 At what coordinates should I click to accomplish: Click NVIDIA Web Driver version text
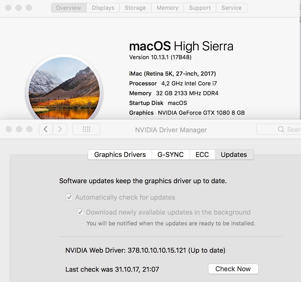(x=145, y=250)
